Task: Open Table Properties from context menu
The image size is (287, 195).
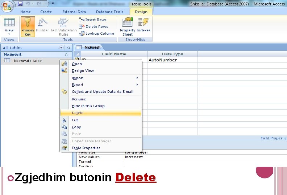Action: (101, 148)
